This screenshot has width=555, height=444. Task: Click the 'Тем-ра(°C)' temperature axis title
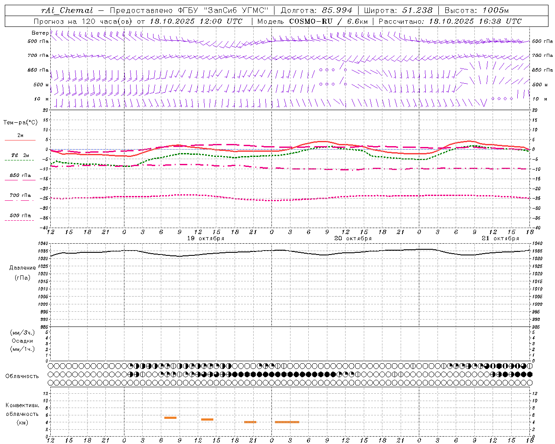(20, 123)
